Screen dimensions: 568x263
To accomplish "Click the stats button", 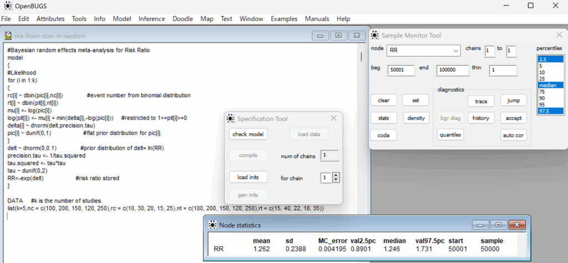I will pyautogui.click(x=384, y=118).
